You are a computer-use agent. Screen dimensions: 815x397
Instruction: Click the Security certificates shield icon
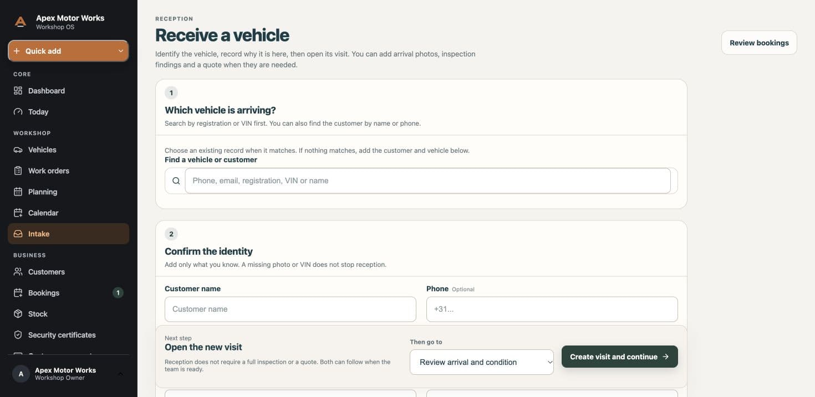point(18,335)
